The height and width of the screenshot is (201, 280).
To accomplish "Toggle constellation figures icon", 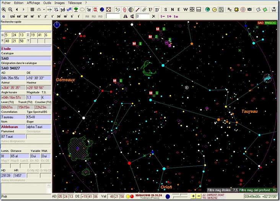I will (x=56, y=10).
